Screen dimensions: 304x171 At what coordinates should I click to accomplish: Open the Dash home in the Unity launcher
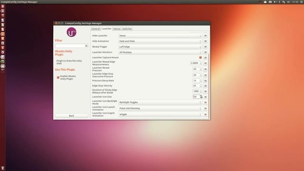2,6
